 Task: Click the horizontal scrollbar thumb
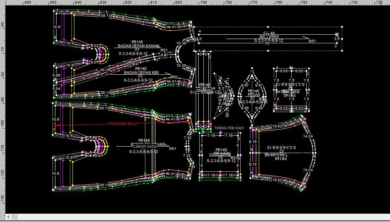[x=14, y=217]
